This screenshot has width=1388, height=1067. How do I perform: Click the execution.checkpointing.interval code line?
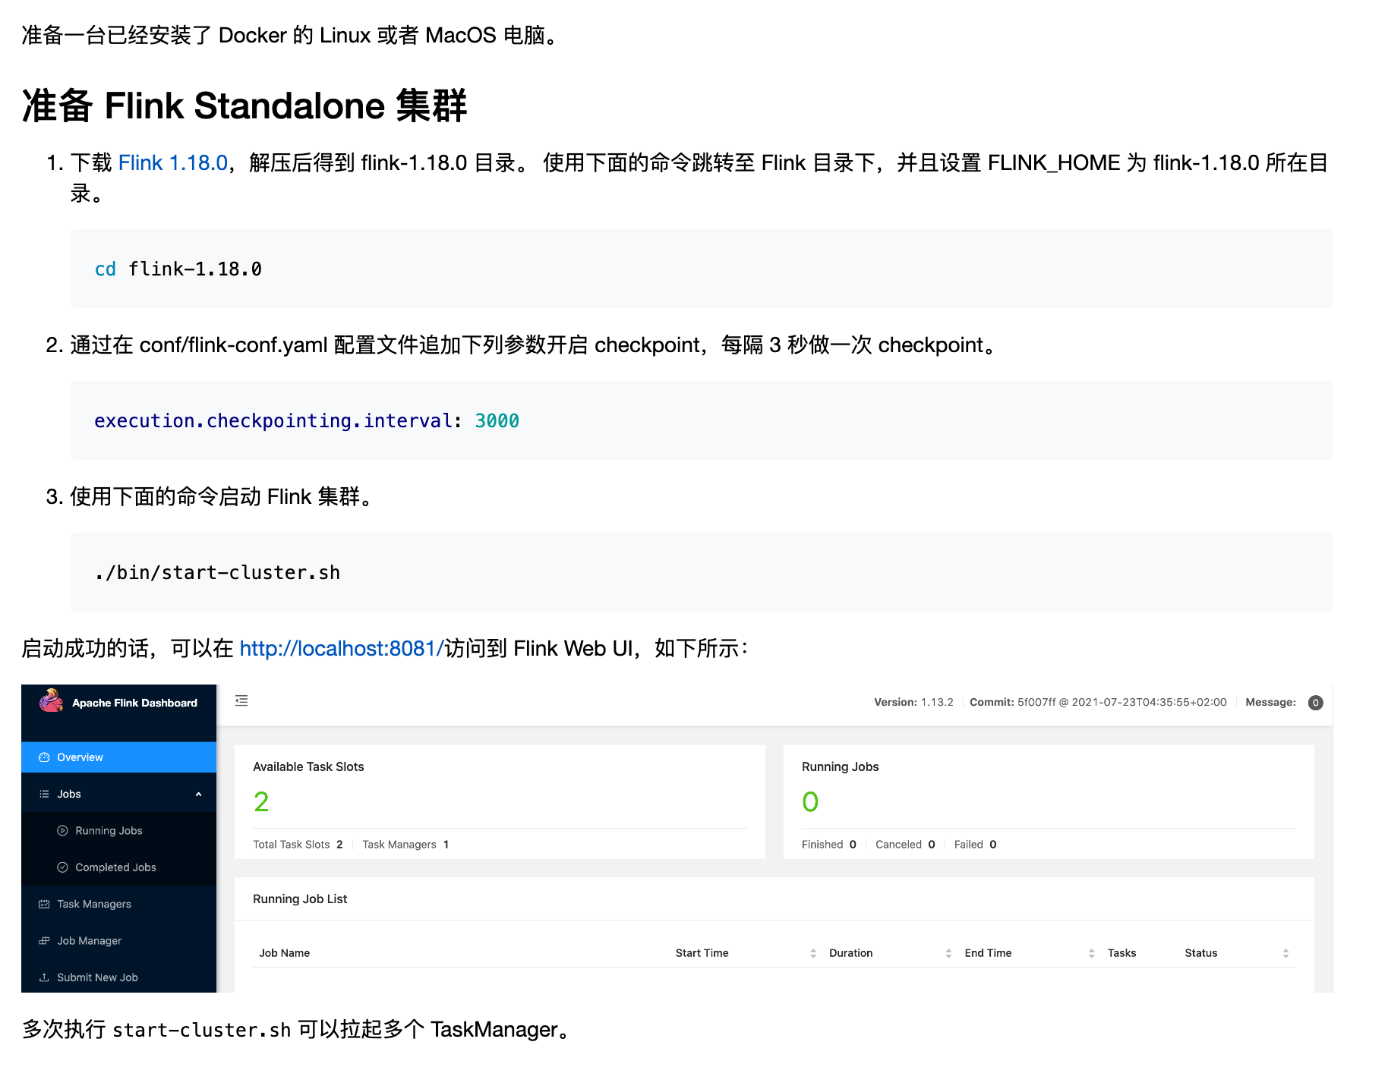(x=307, y=420)
